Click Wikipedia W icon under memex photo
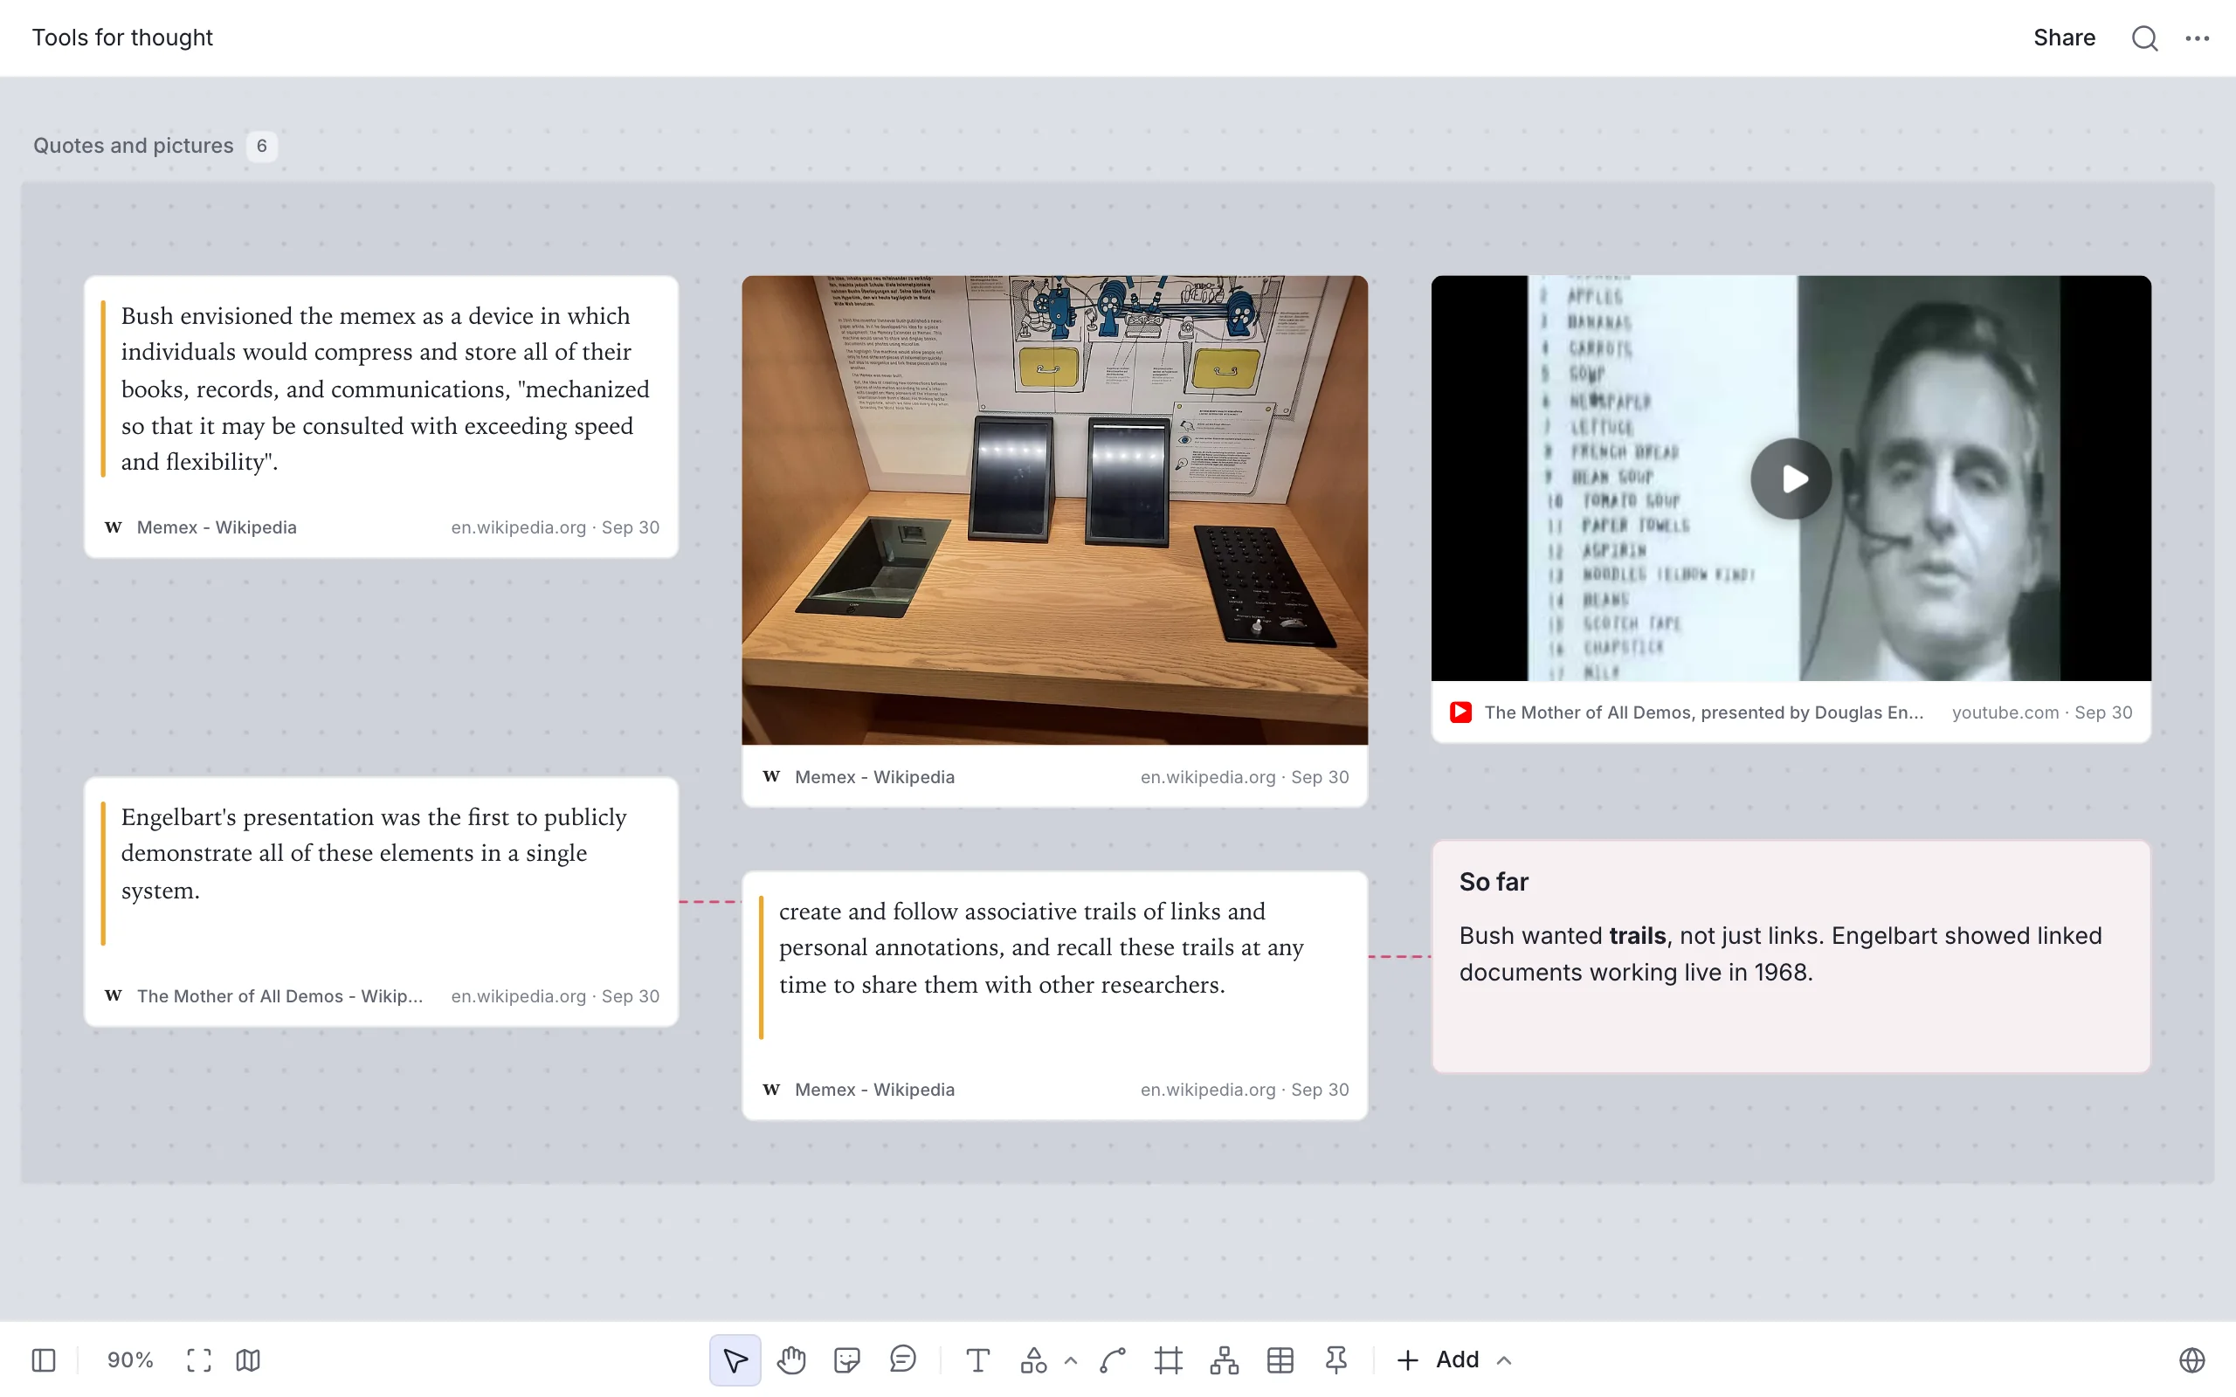2236x1397 pixels. pos(770,776)
